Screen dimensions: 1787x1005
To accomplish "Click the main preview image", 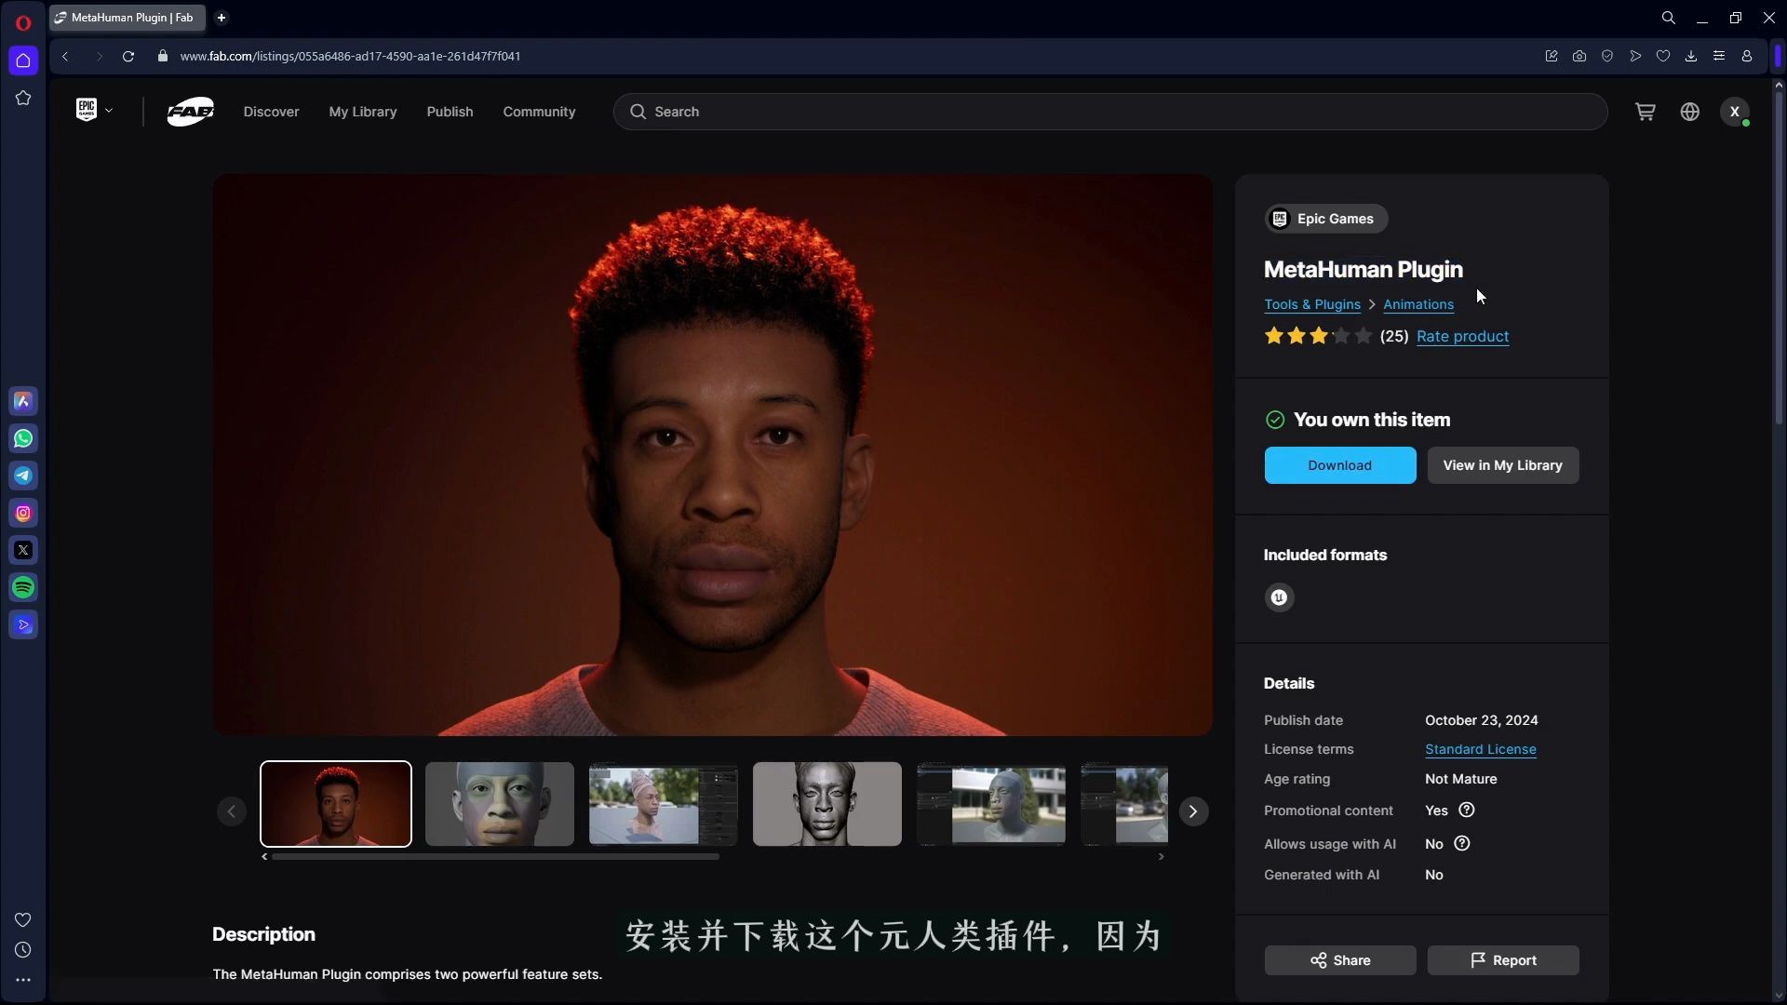I will pyautogui.click(x=712, y=455).
